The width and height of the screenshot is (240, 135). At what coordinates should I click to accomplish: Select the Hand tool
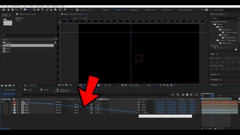click(x=12, y=10)
